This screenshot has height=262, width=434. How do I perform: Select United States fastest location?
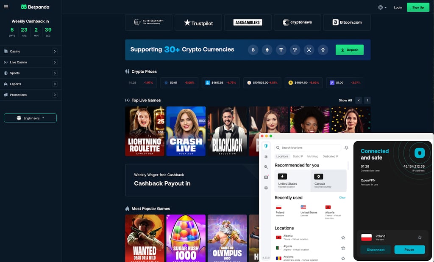click(292, 181)
